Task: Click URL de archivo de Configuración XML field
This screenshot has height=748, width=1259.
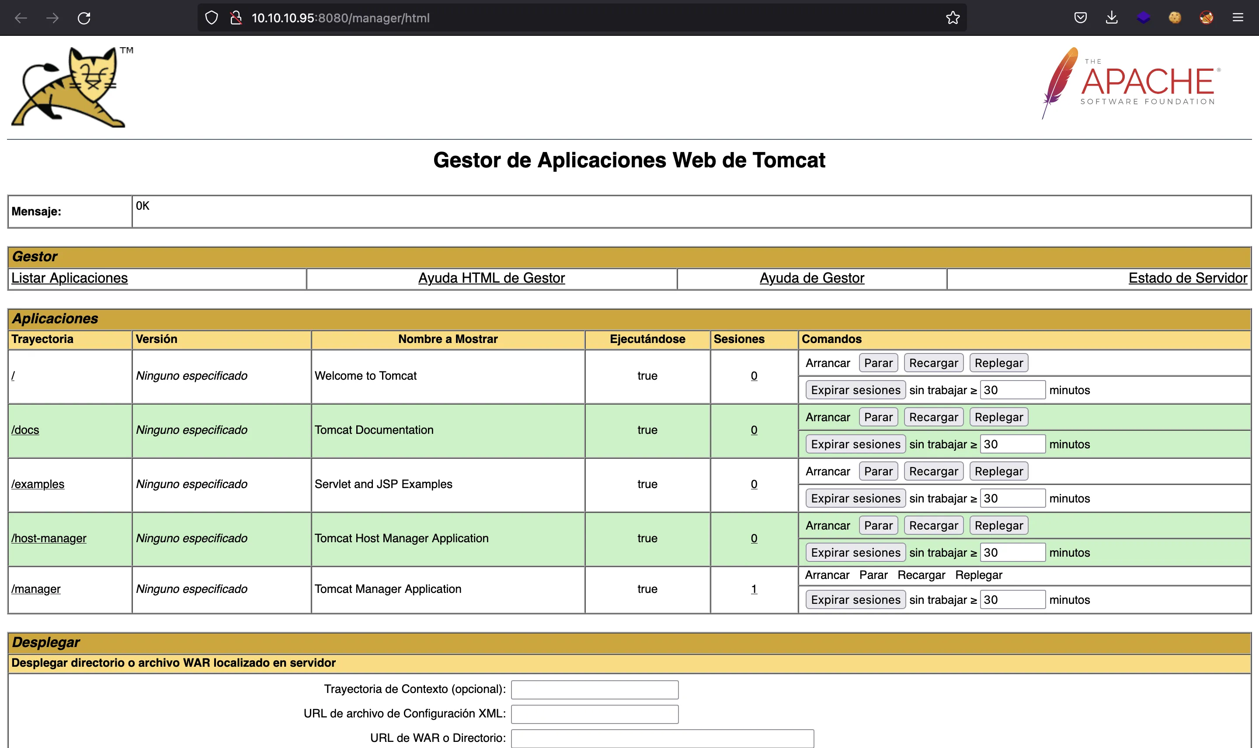Action: pos(595,714)
